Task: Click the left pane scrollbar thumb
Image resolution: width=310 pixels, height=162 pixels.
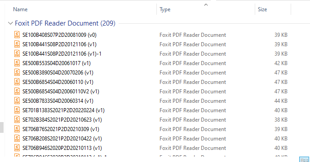Action: click(2, 127)
